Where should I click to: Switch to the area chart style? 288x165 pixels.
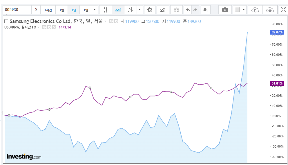(x=118, y=10)
